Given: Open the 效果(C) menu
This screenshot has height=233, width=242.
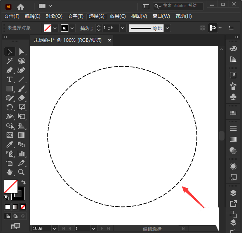Looking at the screenshot, I should (x=118, y=16).
